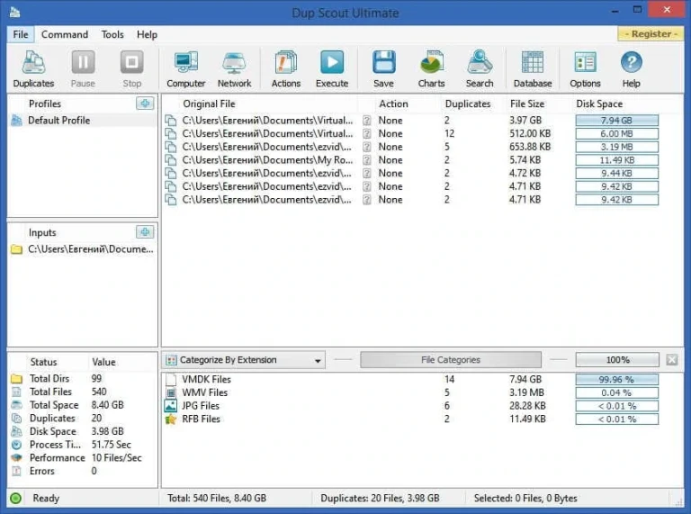Image resolution: width=691 pixels, height=514 pixels.
Task: Click the 100% filter button
Action: click(x=617, y=360)
